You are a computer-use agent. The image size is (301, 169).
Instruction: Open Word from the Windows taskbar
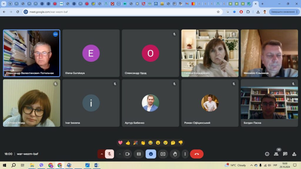pos(96,165)
